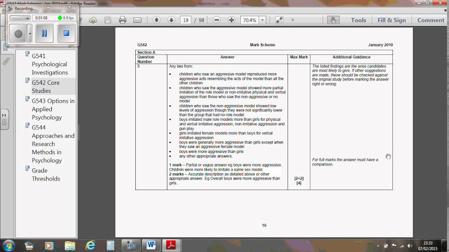Click the 'January 2010' header text

[x=380, y=45]
